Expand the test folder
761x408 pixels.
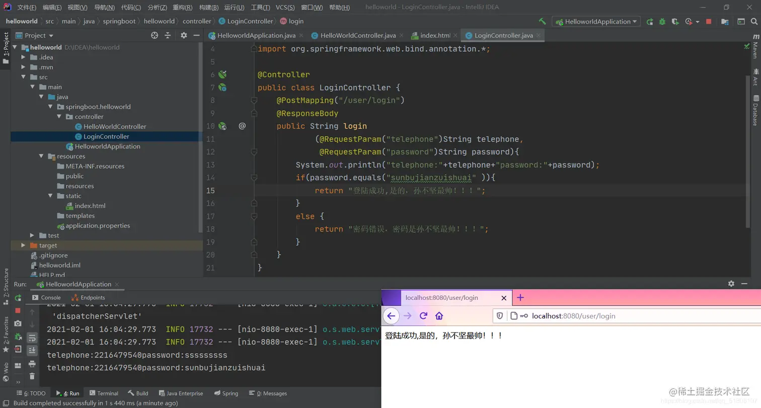coord(32,235)
